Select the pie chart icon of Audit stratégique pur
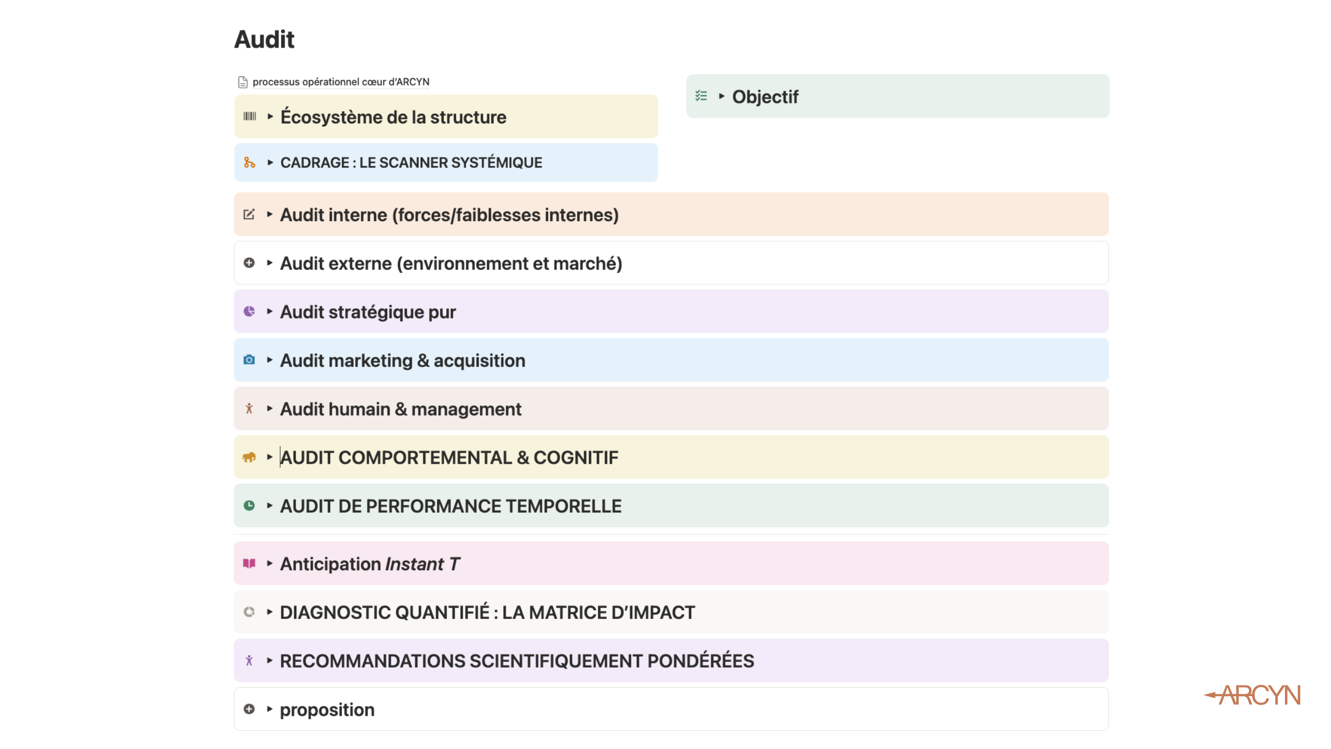 tap(250, 311)
